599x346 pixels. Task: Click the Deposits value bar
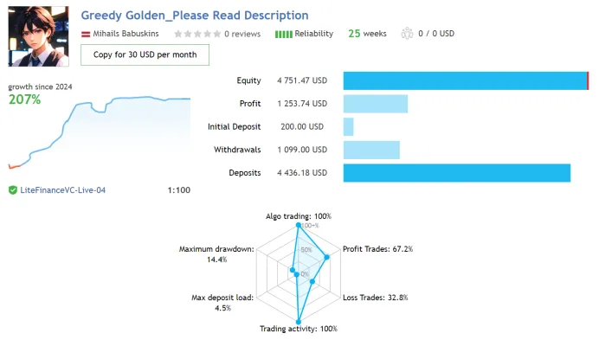pos(457,173)
